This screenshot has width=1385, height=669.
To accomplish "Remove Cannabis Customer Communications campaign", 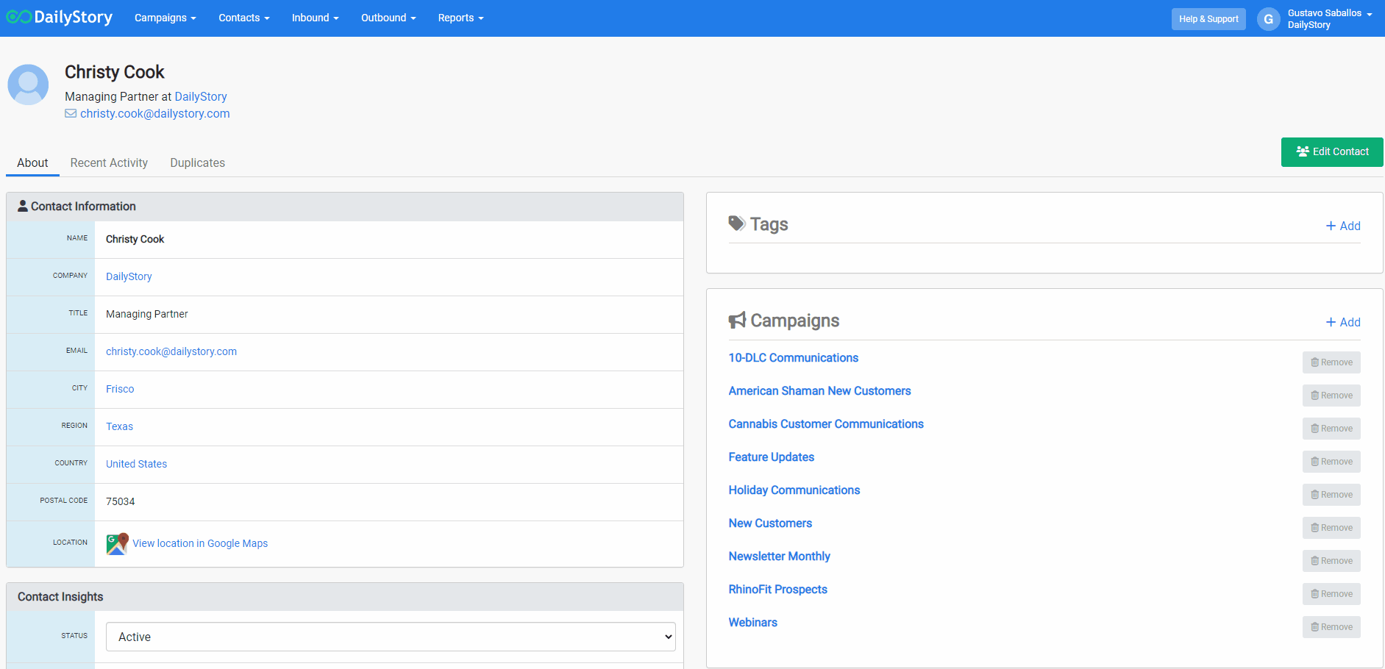I will click(x=1331, y=429).
